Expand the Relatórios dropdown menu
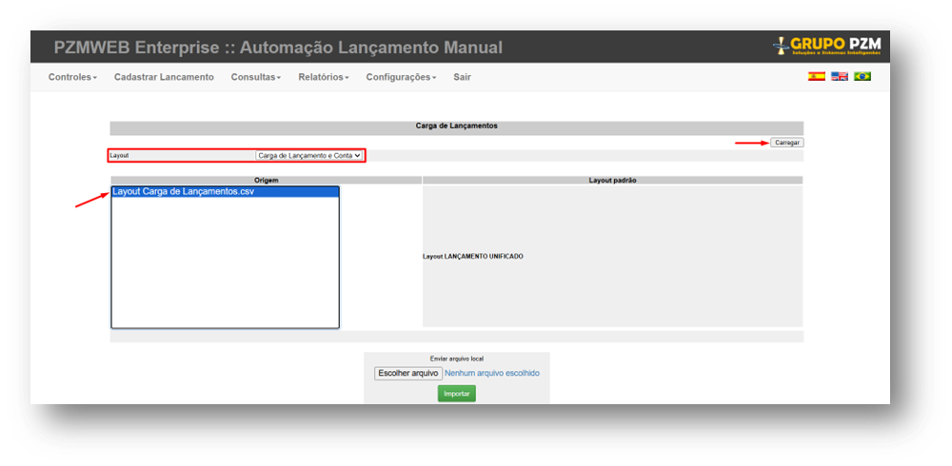The width and height of the screenshot is (952, 466). [323, 77]
